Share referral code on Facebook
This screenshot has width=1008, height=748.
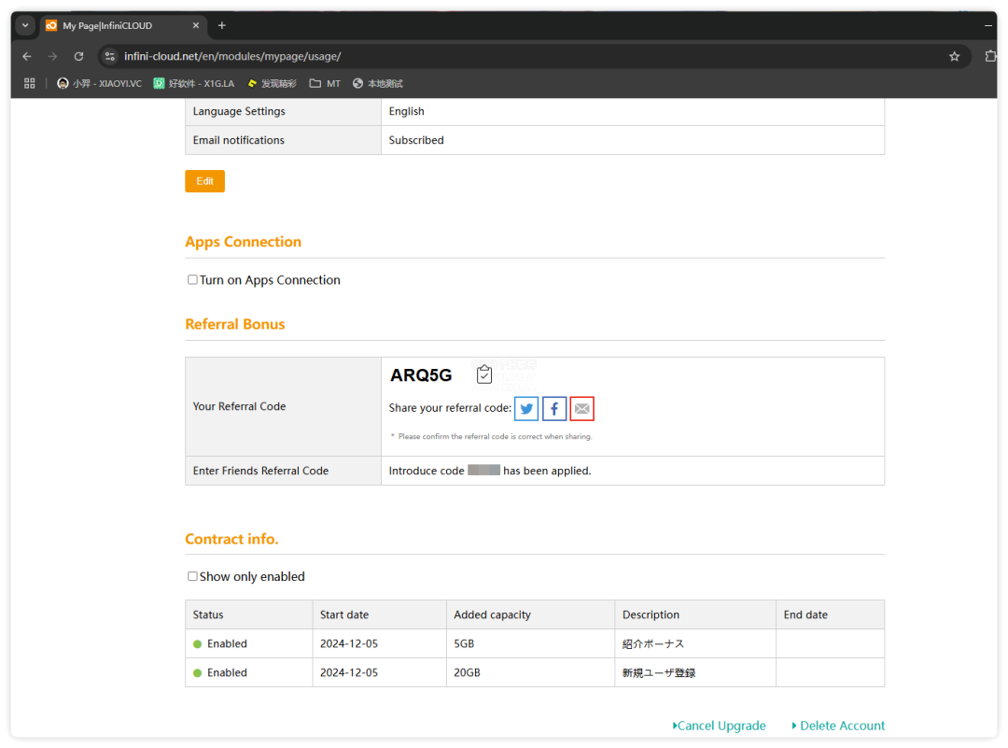[554, 408]
